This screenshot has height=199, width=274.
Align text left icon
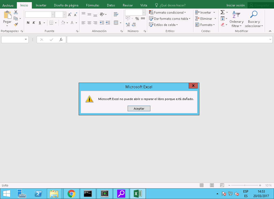pos(83,23)
